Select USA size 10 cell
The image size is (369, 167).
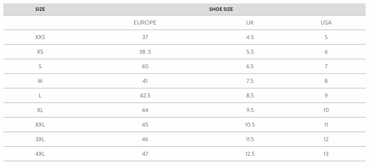coord(326,110)
